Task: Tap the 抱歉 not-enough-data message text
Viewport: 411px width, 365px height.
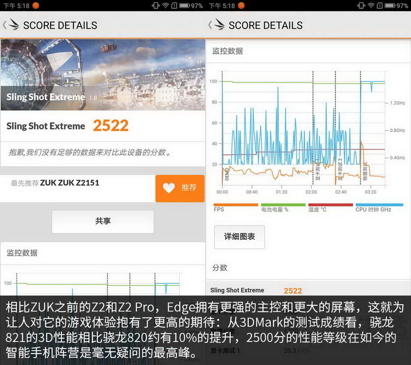Action: click(x=90, y=152)
